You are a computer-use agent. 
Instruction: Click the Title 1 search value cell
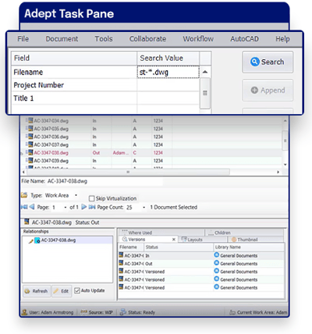point(168,98)
